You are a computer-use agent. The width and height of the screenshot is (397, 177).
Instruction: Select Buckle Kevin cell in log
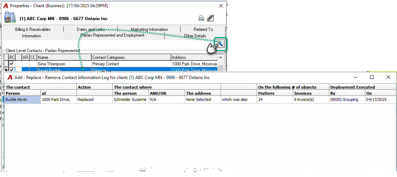(x=22, y=99)
